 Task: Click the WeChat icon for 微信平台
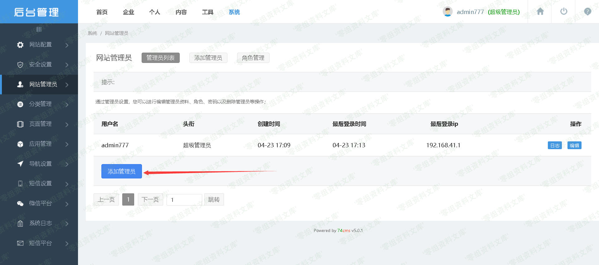[x=20, y=204]
